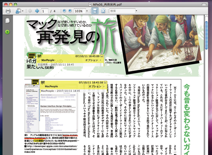The width and height of the screenshot is (212, 155).
Task: Click the vertical scrollbar thumb
Action: [x=206, y=35]
